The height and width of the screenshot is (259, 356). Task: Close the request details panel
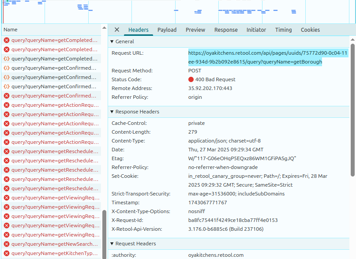[117, 30]
